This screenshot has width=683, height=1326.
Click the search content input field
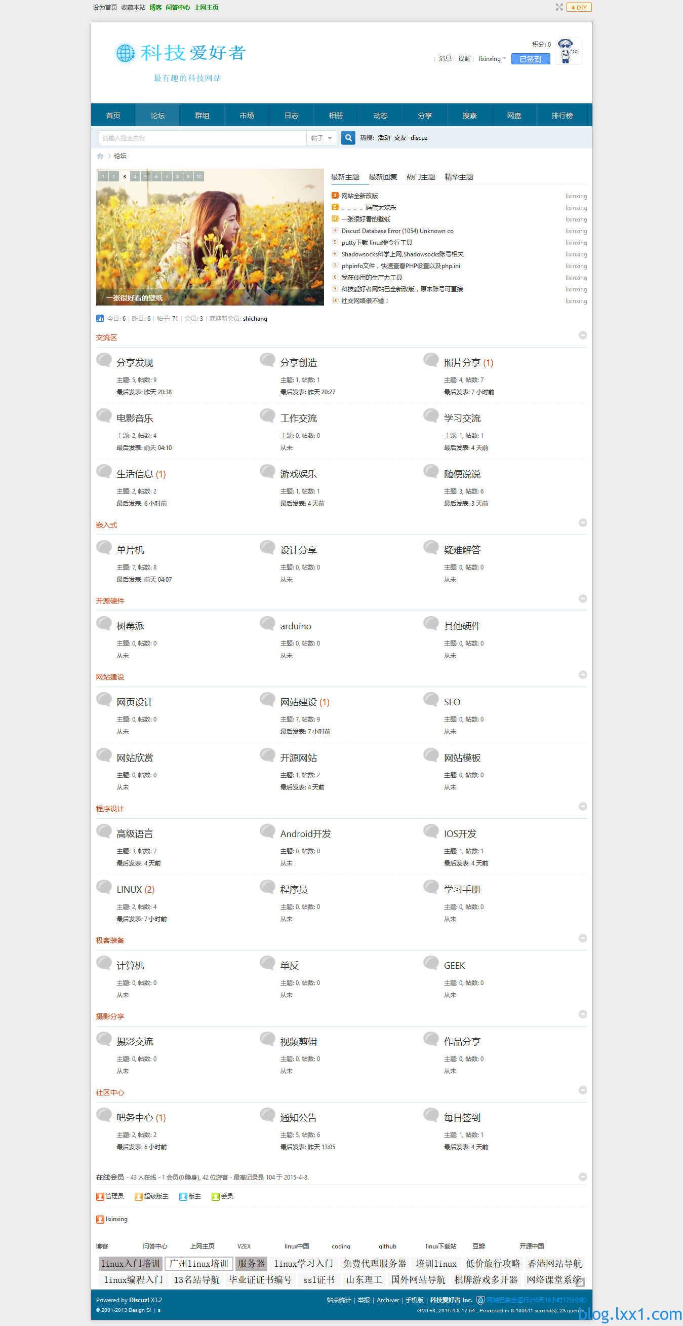click(x=203, y=138)
